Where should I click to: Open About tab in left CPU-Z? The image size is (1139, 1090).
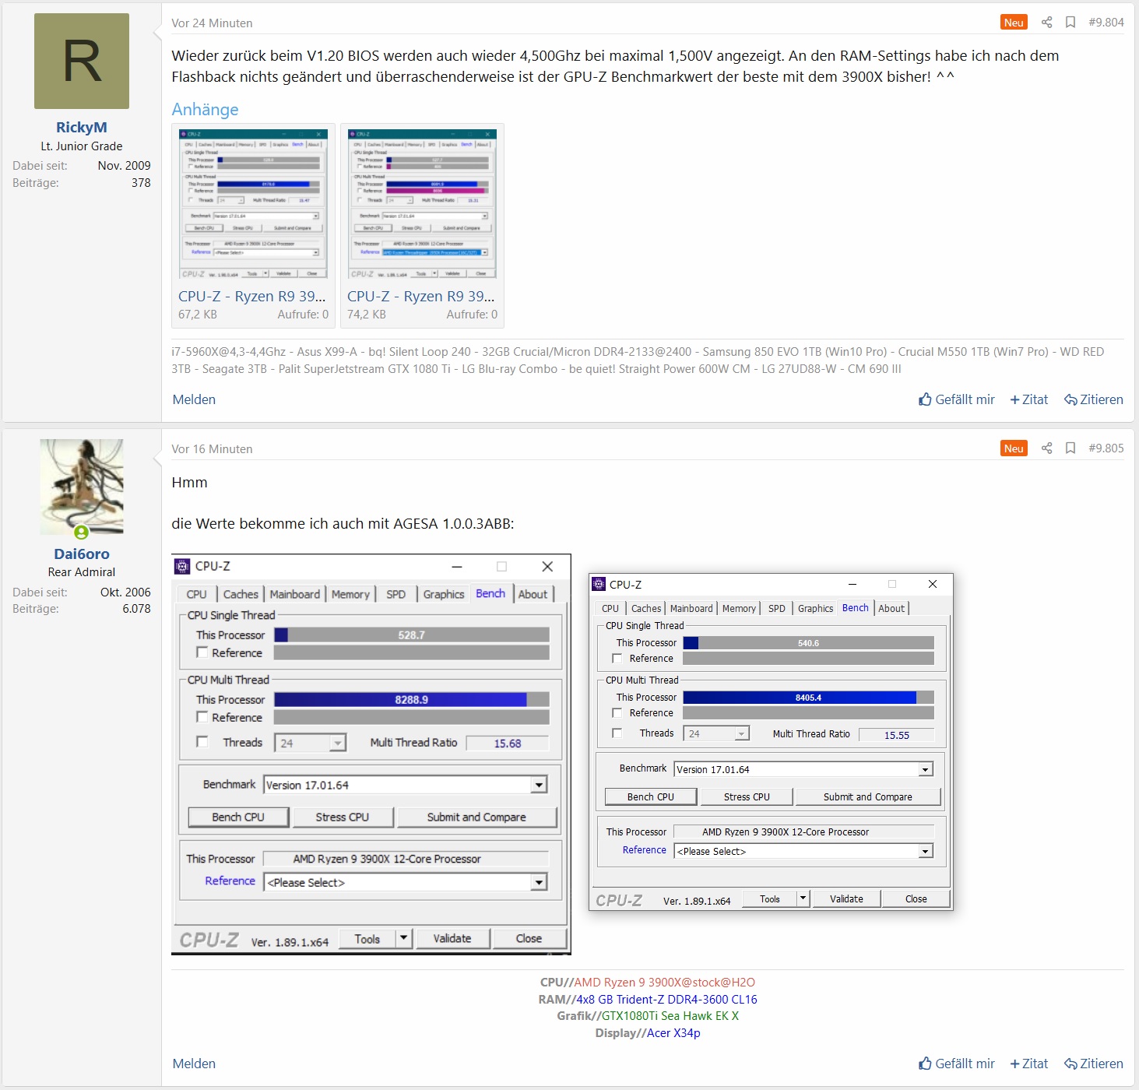pos(533,594)
